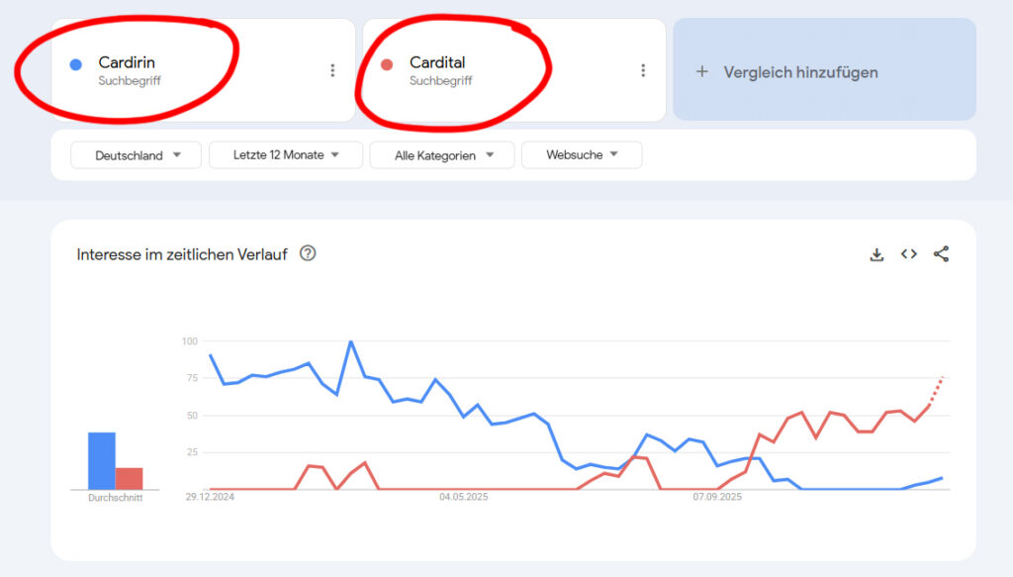Open the Deutschland region dropdown
This screenshot has width=1013, height=577.
tap(137, 155)
